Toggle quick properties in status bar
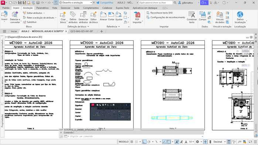Image resolution: width=258 pixels, height=145 pixels. point(229,142)
